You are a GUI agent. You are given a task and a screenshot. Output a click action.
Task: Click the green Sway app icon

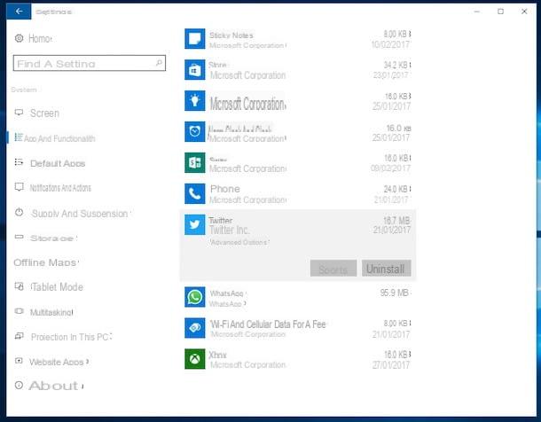point(195,163)
